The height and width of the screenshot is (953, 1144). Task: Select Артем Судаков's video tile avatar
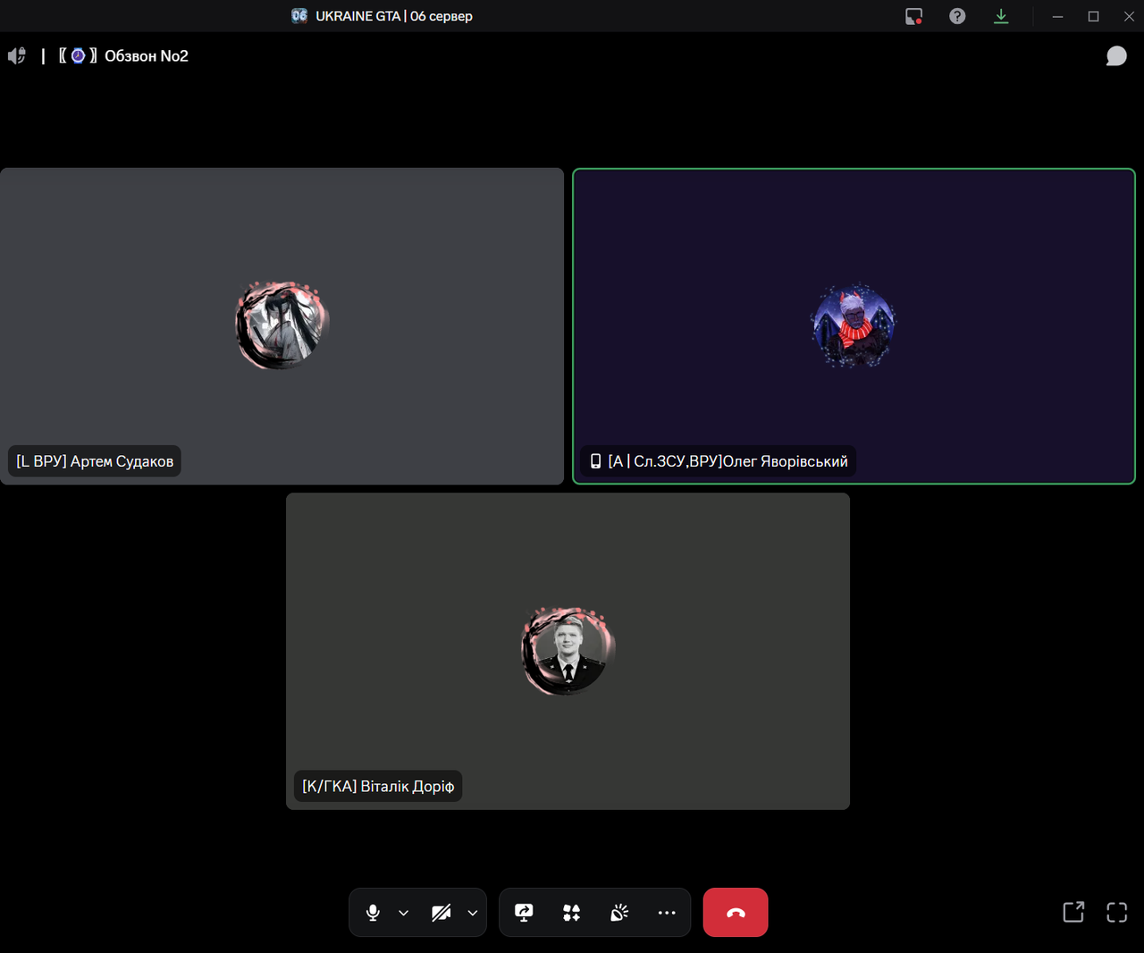tap(282, 325)
